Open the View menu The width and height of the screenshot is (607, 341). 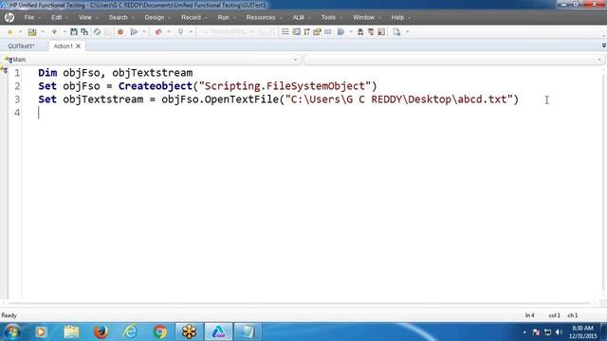point(85,17)
